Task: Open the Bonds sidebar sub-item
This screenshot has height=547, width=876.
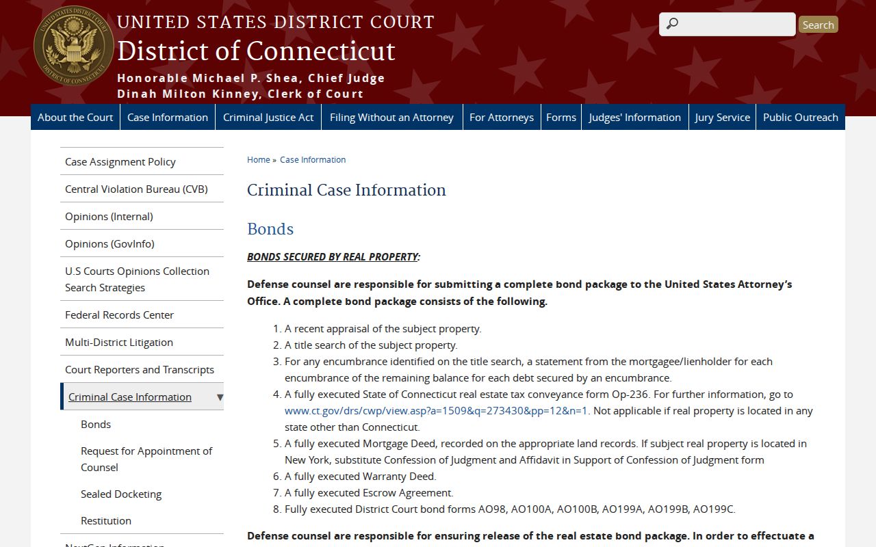Action: point(96,425)
